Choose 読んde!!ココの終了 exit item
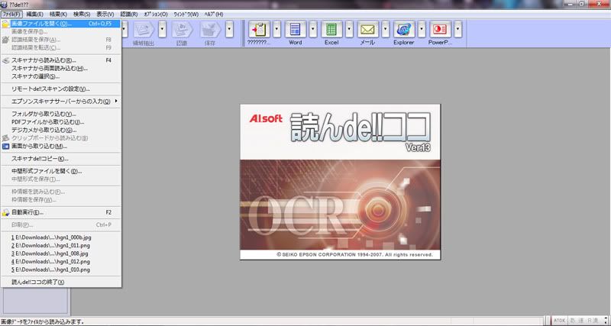This screenshot has height=326, width=611. (61, 282)
